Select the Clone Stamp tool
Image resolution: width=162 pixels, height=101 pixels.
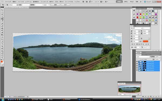[x=2, y=28]
